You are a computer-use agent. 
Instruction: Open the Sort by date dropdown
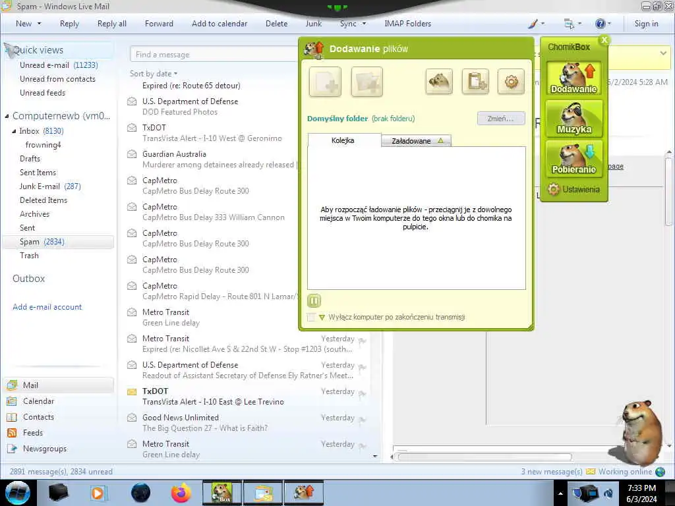(x=154, y=74)
